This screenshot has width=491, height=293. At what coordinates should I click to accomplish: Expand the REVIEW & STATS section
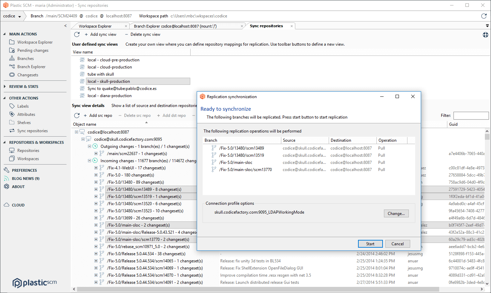point(4,87)
